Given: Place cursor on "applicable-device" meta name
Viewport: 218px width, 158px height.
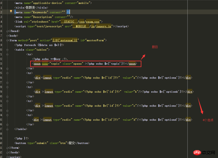Looking at the screenshot, I should [47, 3].
